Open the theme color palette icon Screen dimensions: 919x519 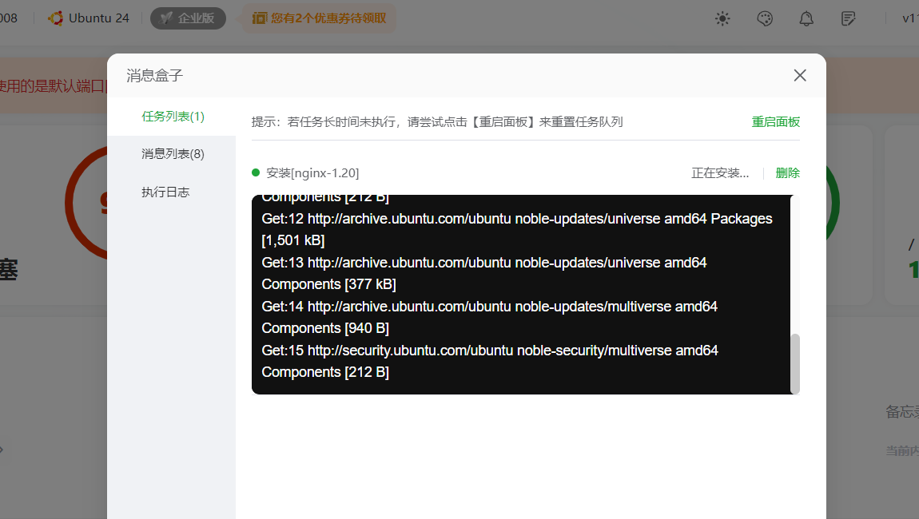point(765,18)
